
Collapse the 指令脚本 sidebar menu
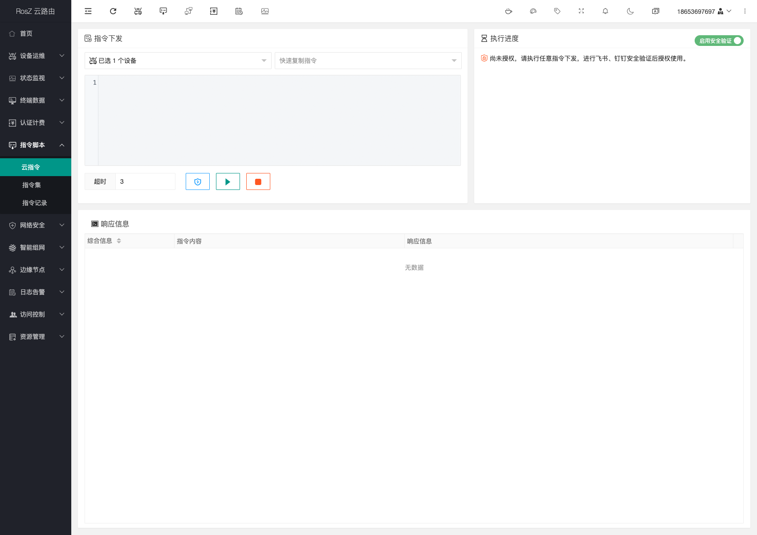click(x=36, y=145)
